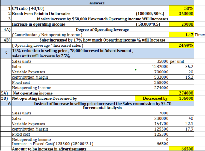Click the "5A)" label cell
Image resolution: width=205 pixels, height=151 pixels.
(x=6, y=93)
